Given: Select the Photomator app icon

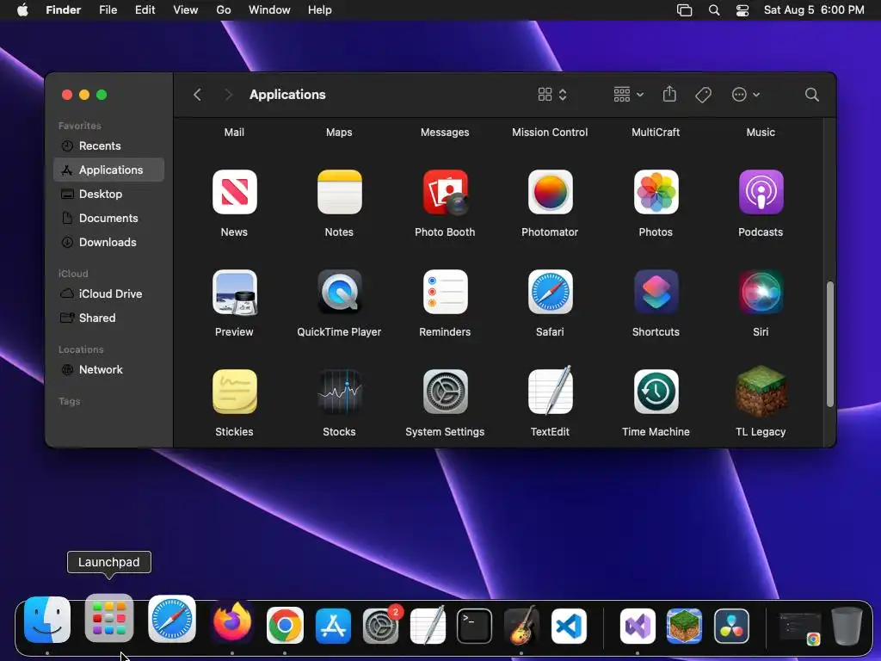Looking at the screenshot, I should coord(550,192).
